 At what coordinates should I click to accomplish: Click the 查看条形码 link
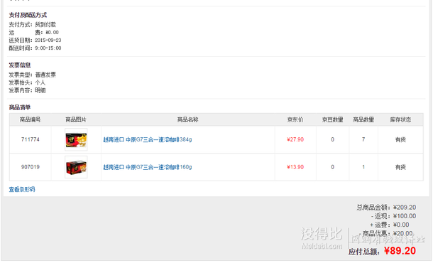pyautogui.click(x=22, y=190)
